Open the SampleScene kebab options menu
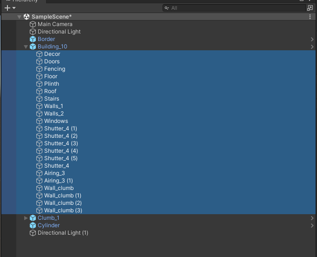The image size is (317, 257). click(x=310, y=17)
